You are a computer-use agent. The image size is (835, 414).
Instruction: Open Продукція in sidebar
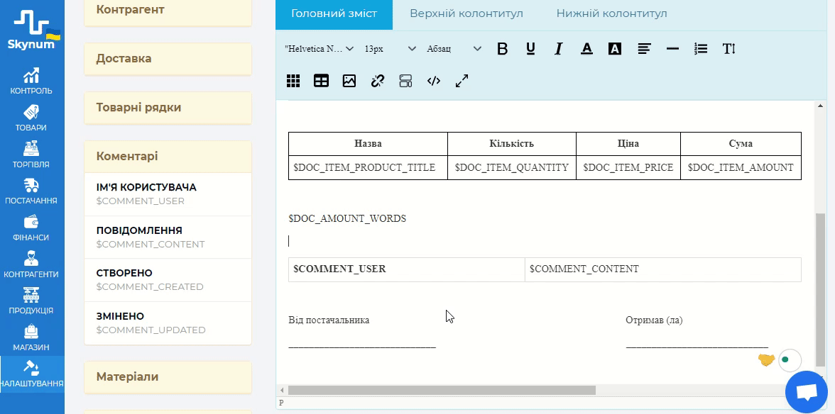pyautogui.click(x=32, y=301)
